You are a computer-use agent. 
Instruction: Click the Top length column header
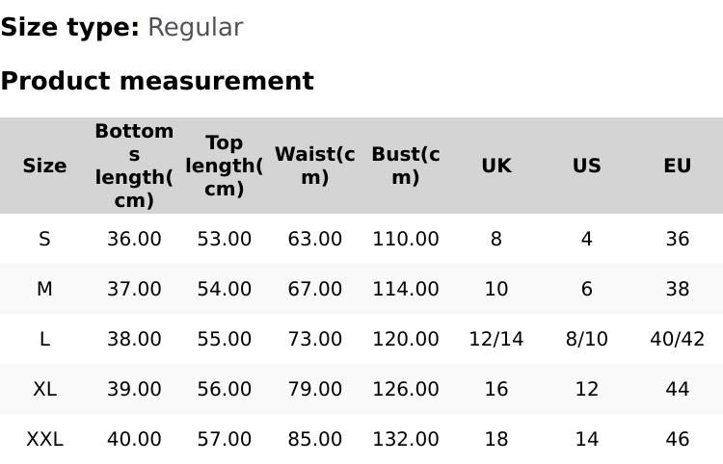pyautogui.click(x=224, y=166)
